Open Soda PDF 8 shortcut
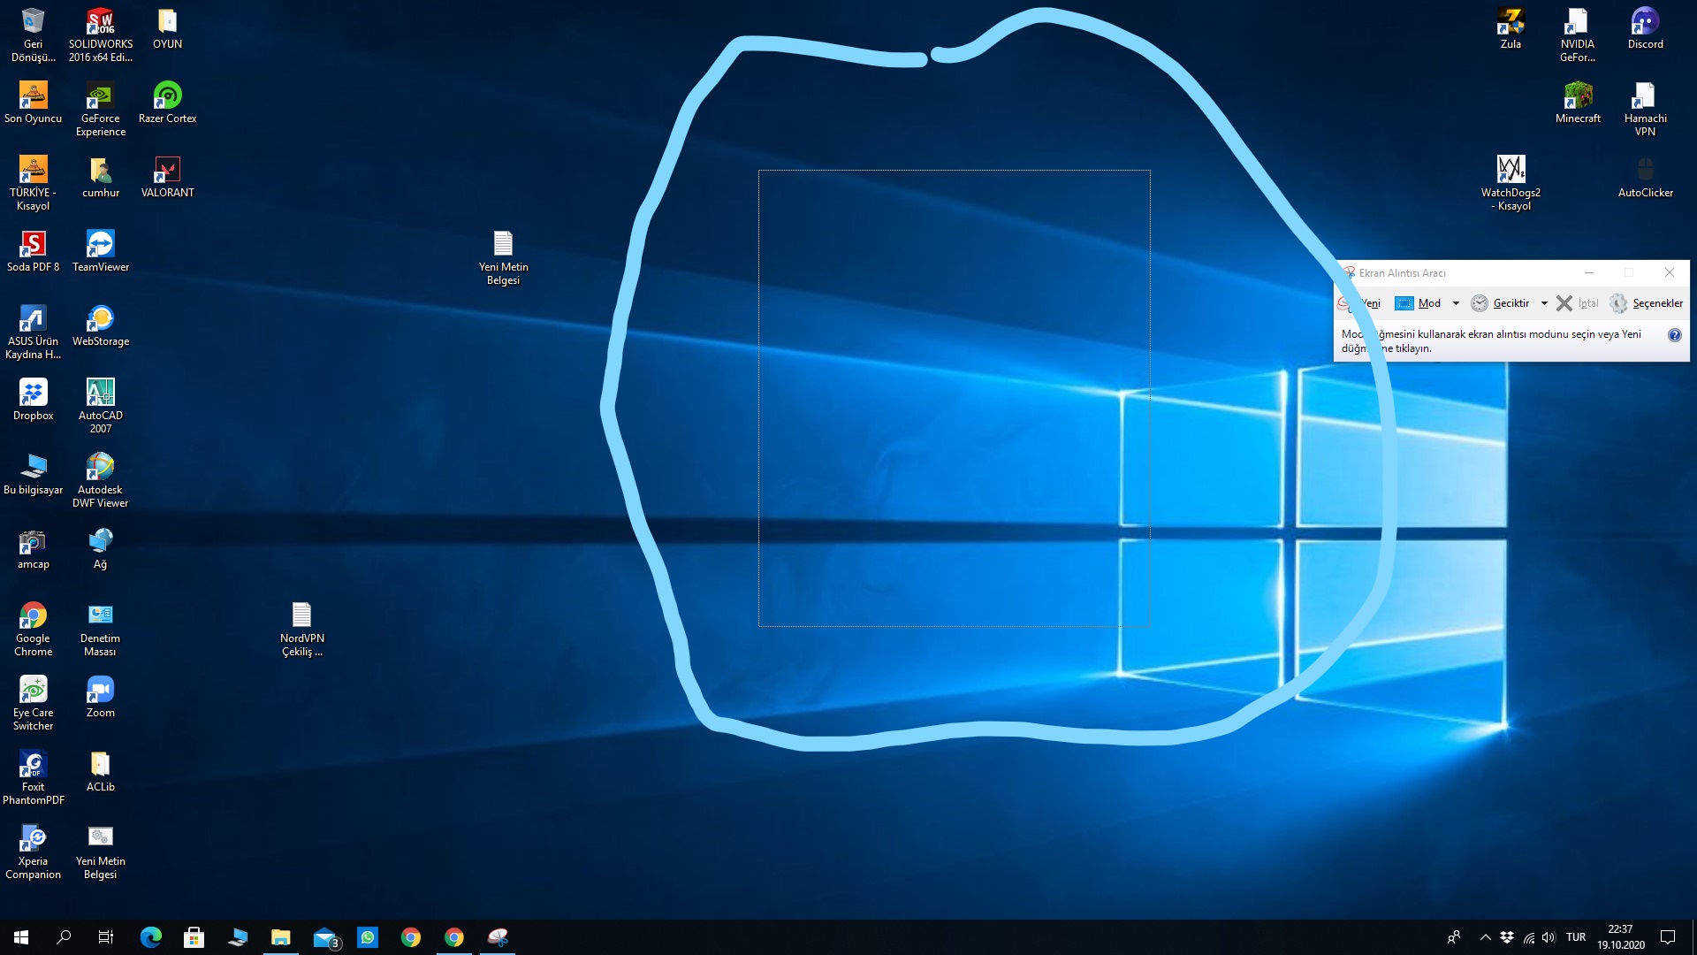This screenshot has height=955, width=1697. coord(33,251)
